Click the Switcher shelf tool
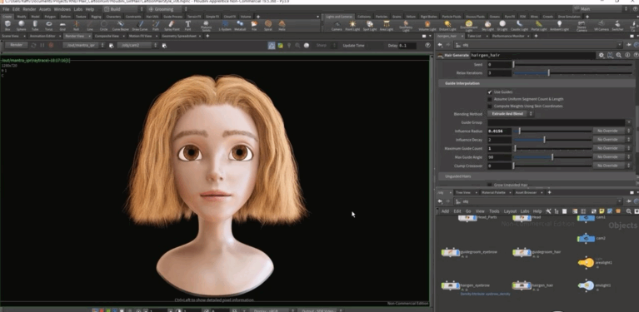This screenshot has height=312, width=639. pos(618,25)
